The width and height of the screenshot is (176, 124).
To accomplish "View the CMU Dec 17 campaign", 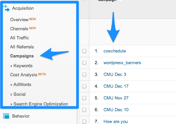I will pyautogui.click(x=116, y=86).
